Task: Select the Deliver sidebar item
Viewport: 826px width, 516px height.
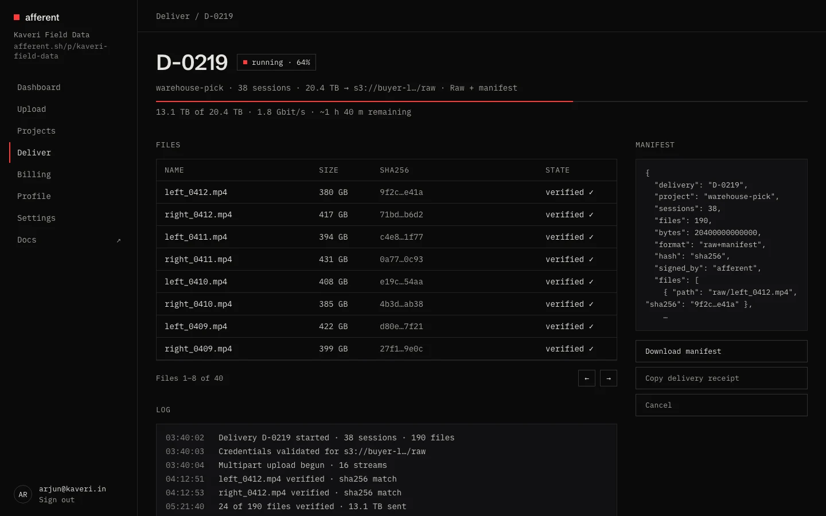Action: (x=69, y=153)
